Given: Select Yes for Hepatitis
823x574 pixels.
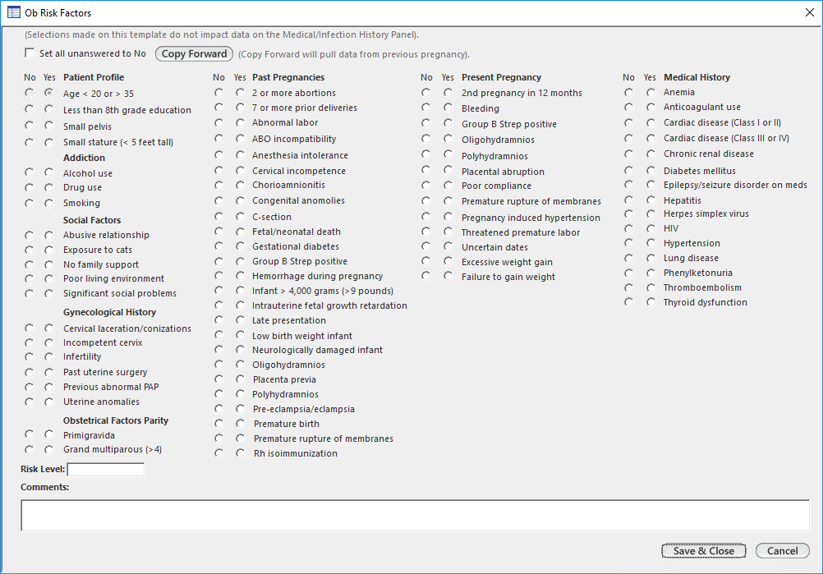Looking at the screenshot, I should point(651,200).
